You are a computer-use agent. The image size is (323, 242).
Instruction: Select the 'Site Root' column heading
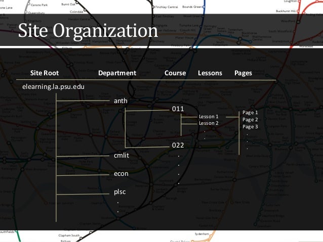[x=45, y=73]
